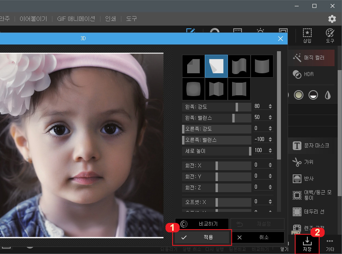
Task: Choose the wavy flag 3D shape
Action: (x=239, y=66)
